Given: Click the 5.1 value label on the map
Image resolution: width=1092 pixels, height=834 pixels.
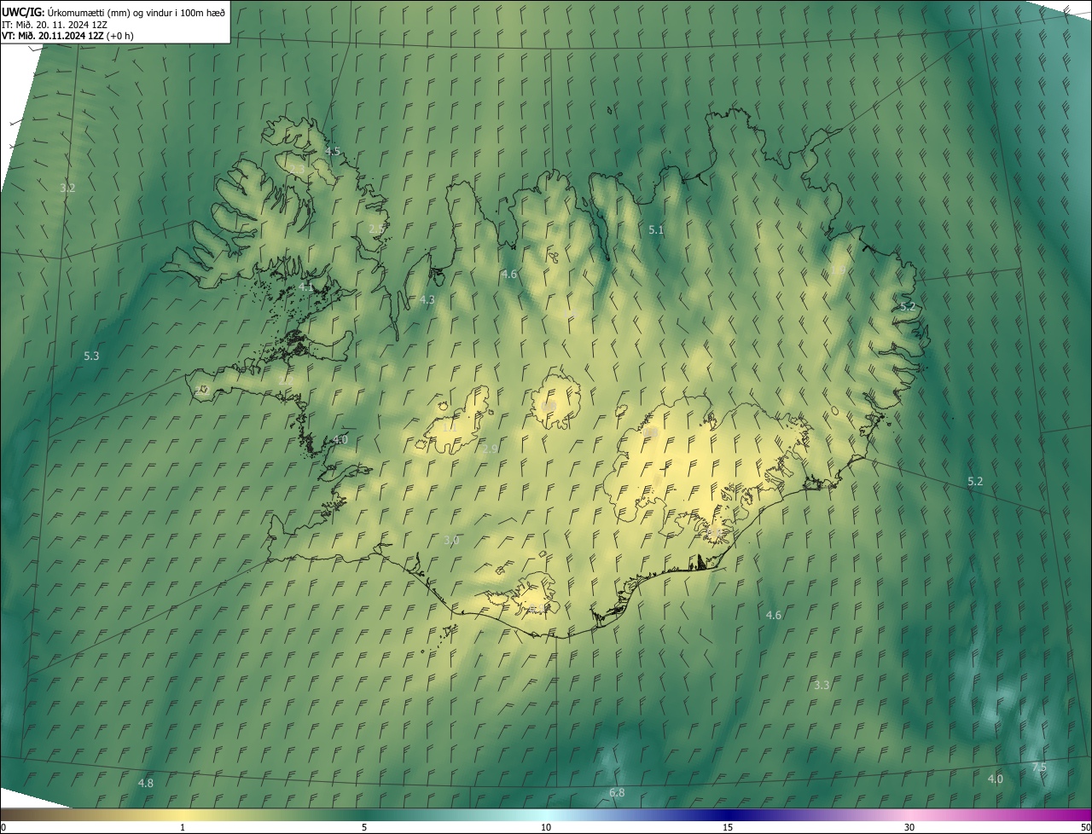Looking at the screenshot, I should 656,230.
